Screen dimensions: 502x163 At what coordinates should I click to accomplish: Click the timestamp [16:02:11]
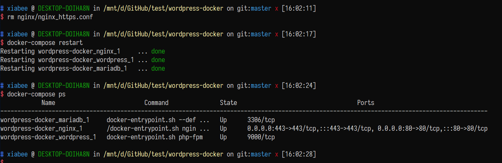(x=299, y=9)
